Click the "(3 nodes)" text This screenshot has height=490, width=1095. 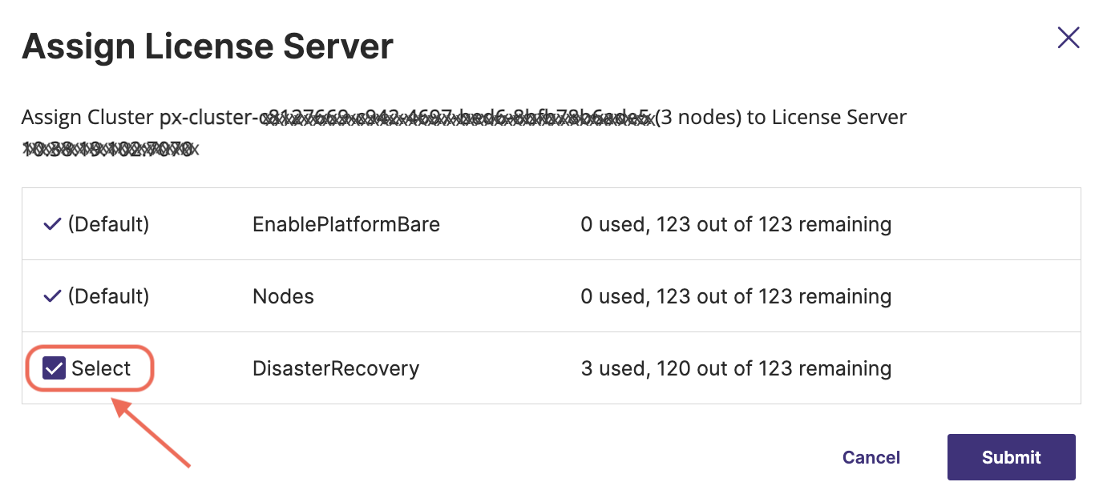[700, 118]
